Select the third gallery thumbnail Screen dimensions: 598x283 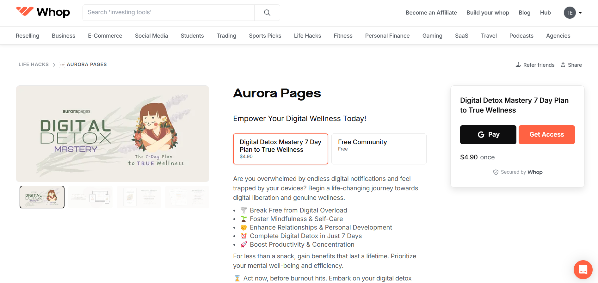pos(139,197)
